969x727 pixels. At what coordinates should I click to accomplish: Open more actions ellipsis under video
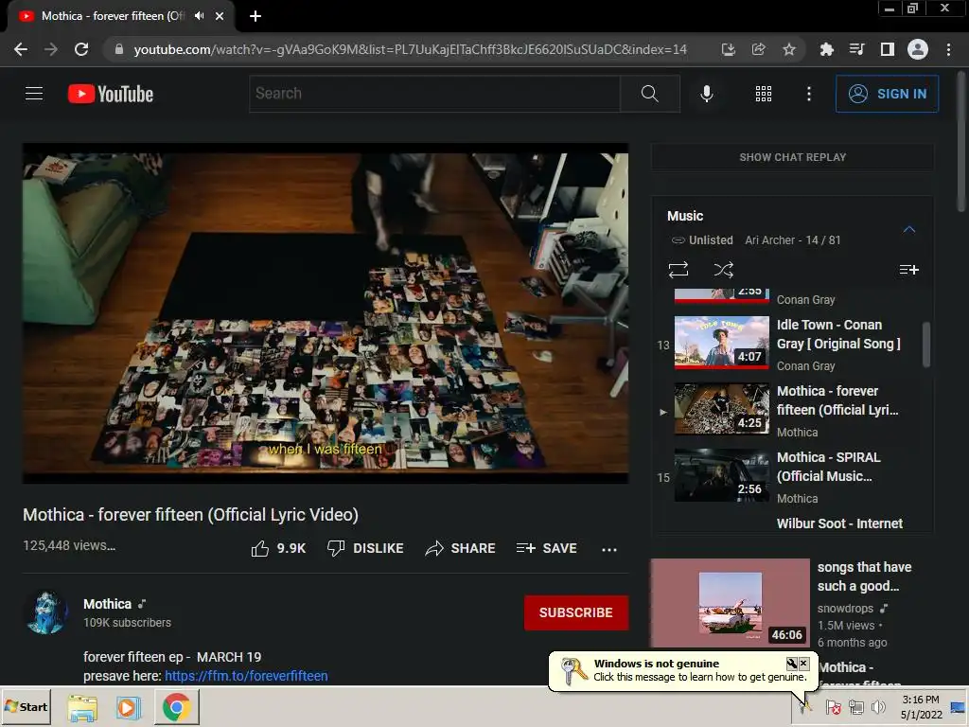point(608,549)
